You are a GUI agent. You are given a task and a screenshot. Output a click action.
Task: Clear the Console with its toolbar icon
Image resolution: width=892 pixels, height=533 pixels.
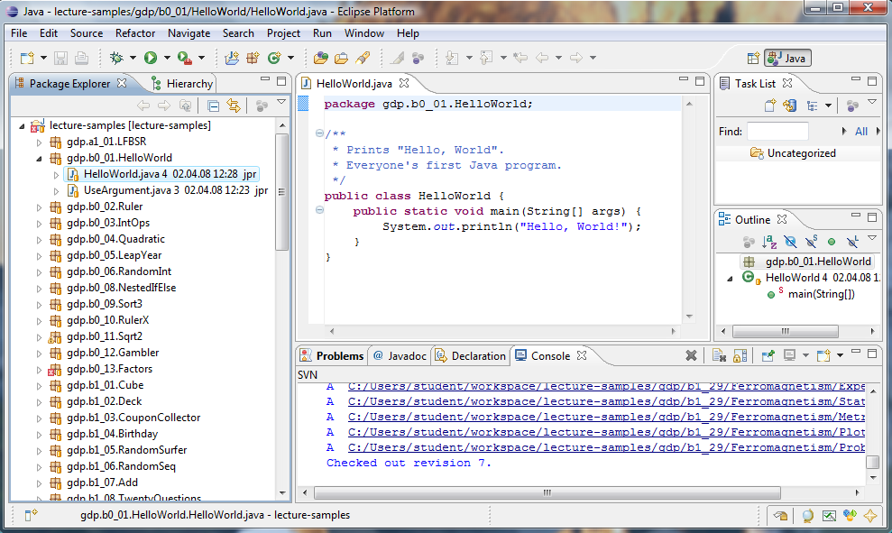tap(719, 356)
